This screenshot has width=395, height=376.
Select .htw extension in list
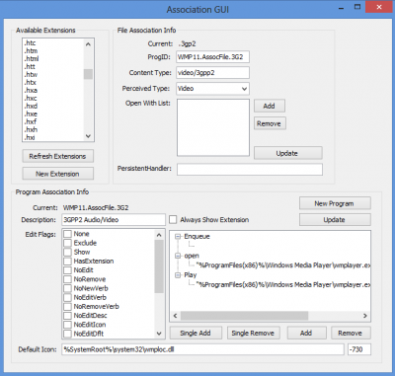tap(31, 75)
